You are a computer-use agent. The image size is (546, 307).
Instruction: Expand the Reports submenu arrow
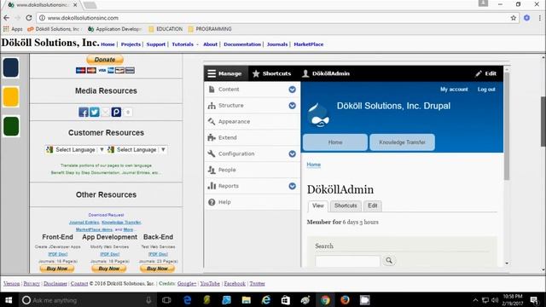pos(292,186)
